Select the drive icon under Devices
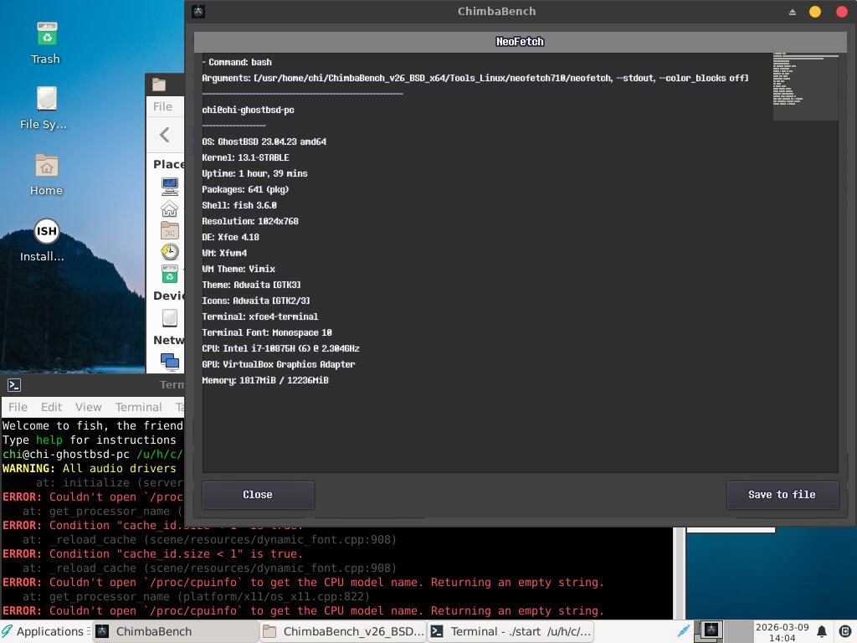 (169, 317)
